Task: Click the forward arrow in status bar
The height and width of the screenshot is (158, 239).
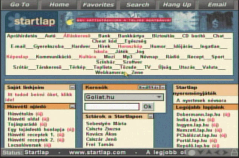Action: click(225, 152)
